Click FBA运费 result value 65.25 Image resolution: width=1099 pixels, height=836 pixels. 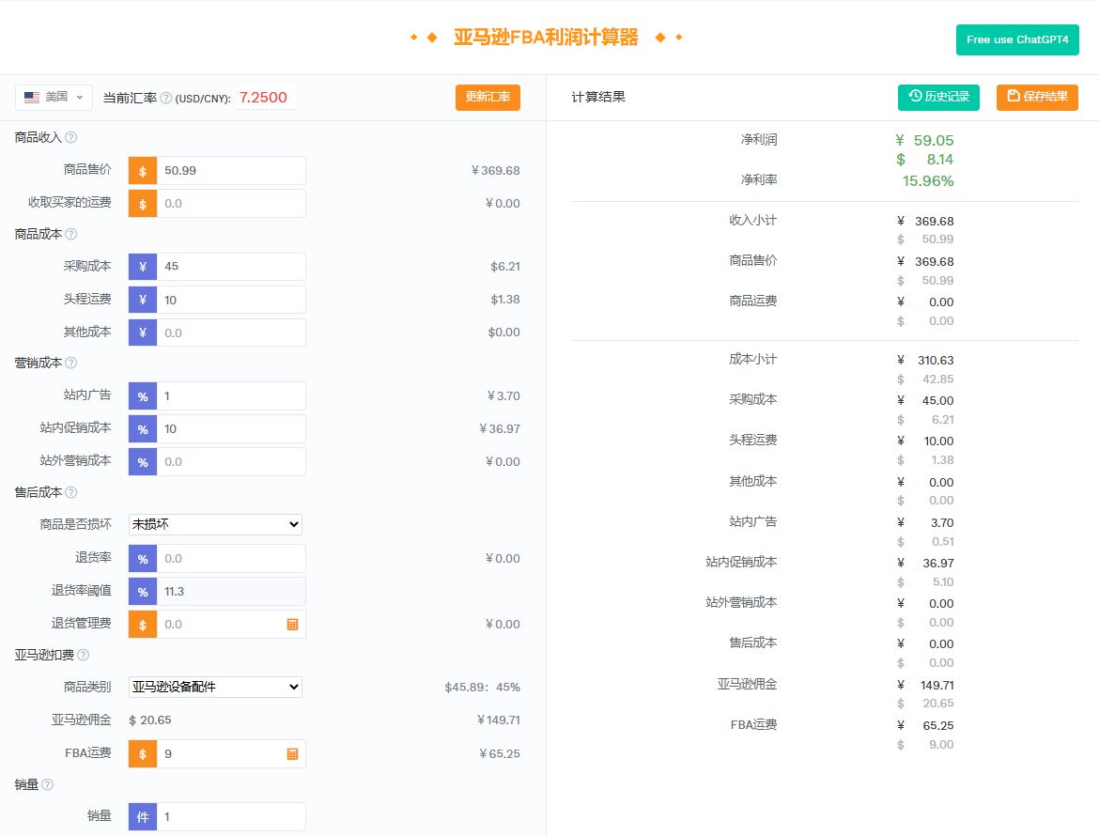tap(937, 725)
